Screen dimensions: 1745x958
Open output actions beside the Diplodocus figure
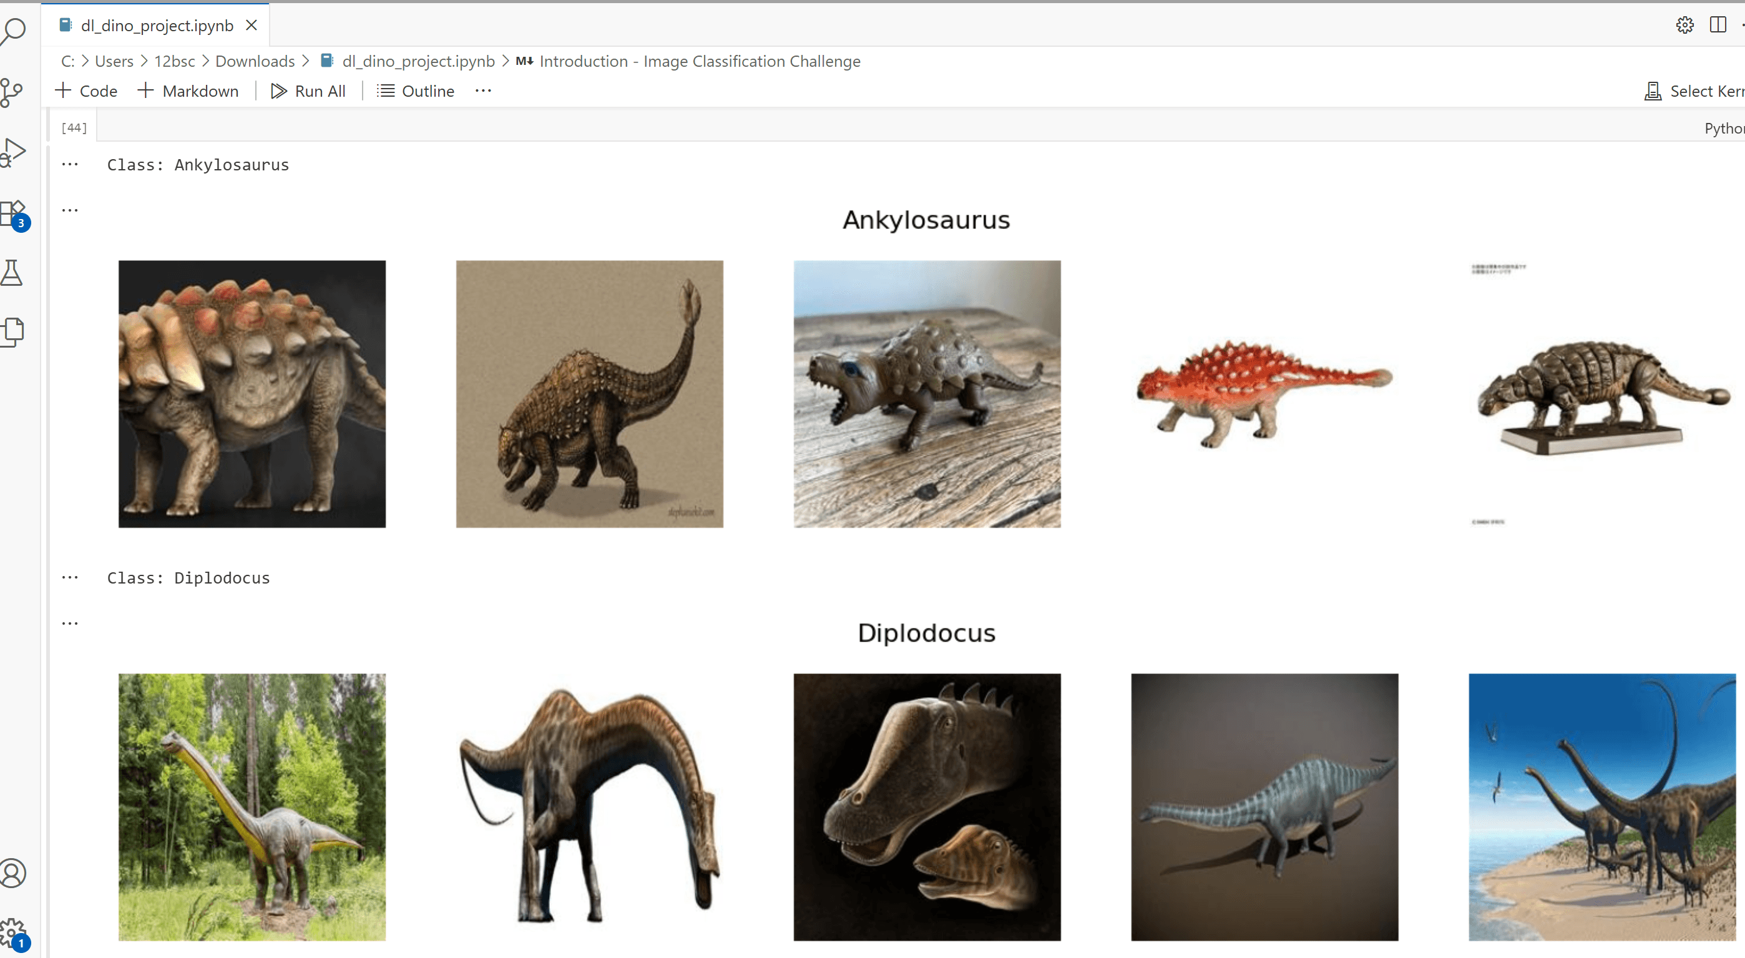pos(70,623)
